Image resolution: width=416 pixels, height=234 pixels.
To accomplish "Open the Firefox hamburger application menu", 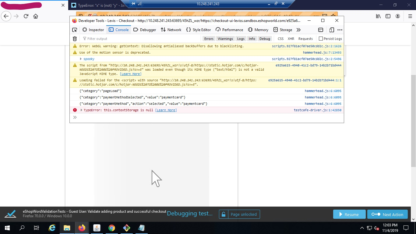I will coord(410,16).
